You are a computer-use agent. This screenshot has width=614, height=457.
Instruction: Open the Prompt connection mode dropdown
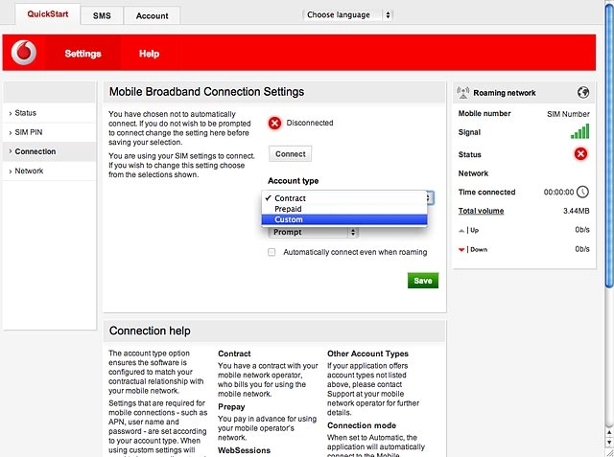(x=313, y=232)
